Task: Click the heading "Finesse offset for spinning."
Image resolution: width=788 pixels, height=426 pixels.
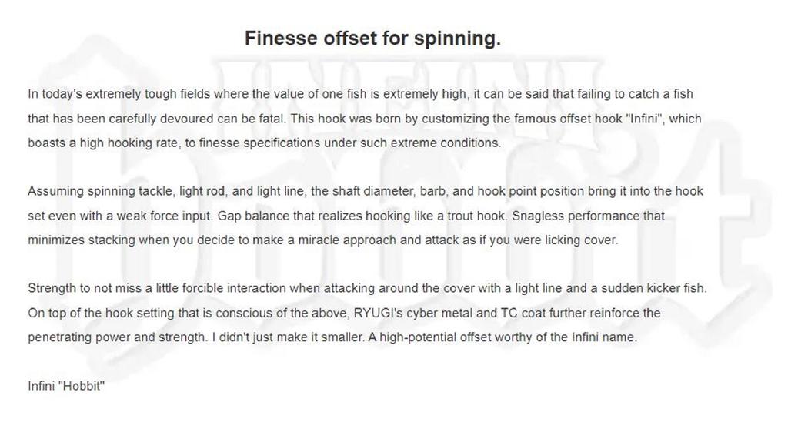Action: pyautogui.click(x=372, y=39)
